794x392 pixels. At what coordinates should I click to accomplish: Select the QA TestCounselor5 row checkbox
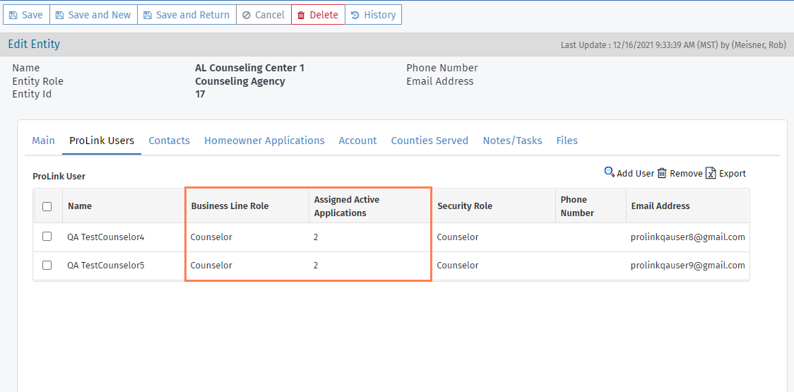(47, 265)
